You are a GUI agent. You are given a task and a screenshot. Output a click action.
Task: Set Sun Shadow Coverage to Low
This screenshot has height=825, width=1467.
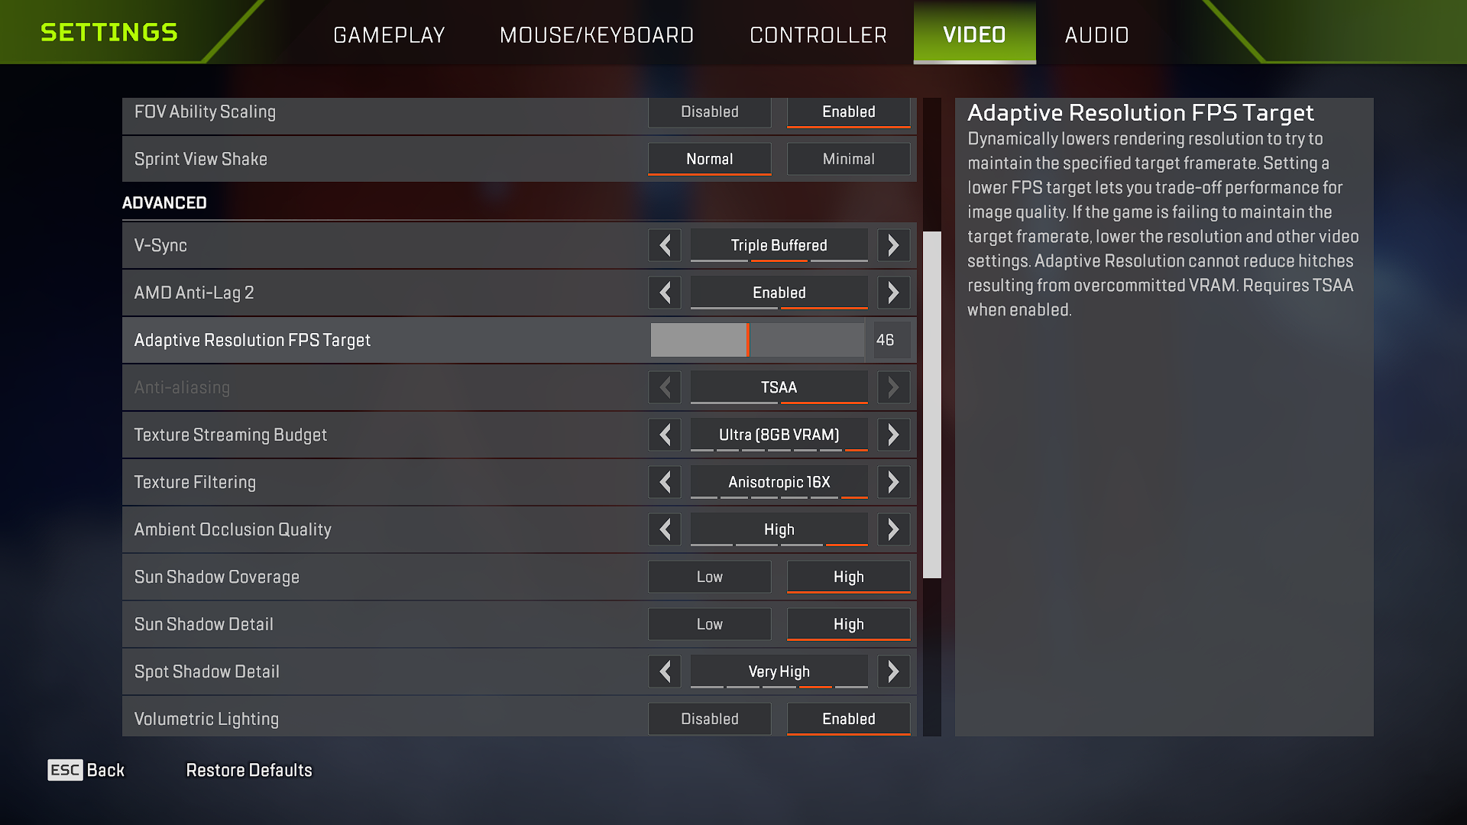tap(709, 577)
